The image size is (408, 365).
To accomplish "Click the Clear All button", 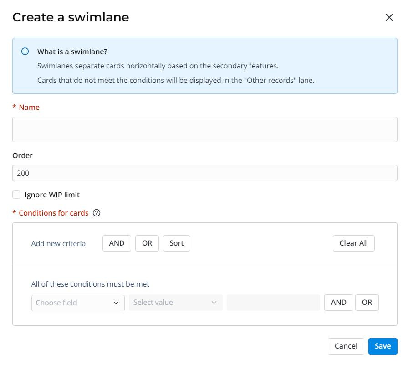I will [353, 243].
